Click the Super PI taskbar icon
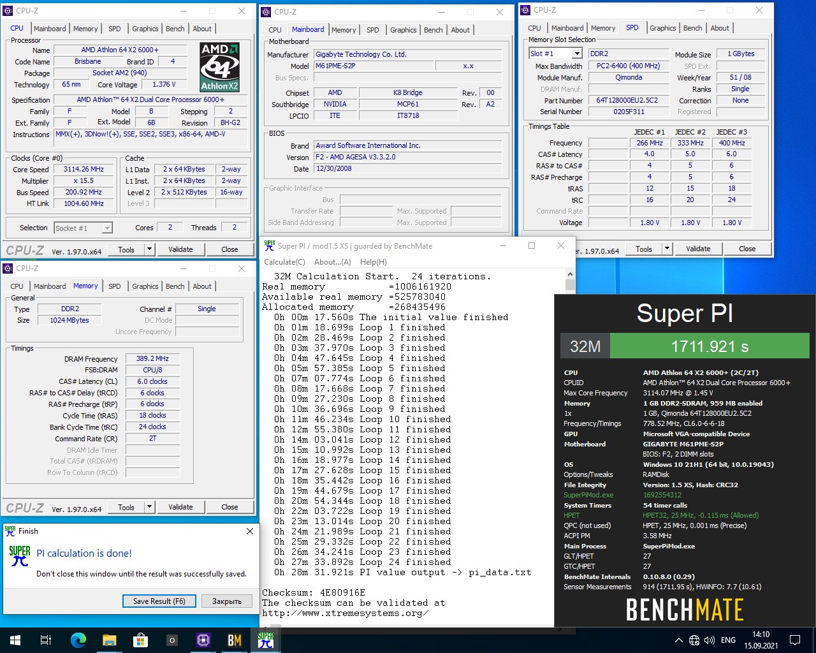Viewport: 816px width, 653px height. (x=266, y=640)
